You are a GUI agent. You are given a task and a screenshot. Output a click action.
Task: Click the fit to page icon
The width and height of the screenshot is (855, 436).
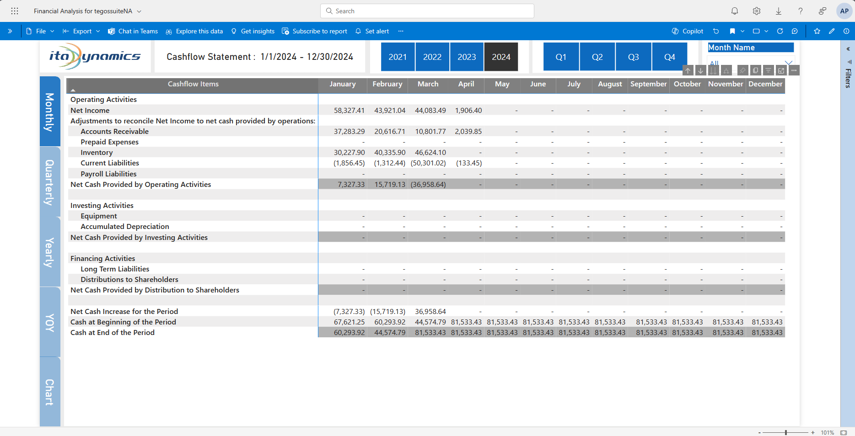pos(844,432)
